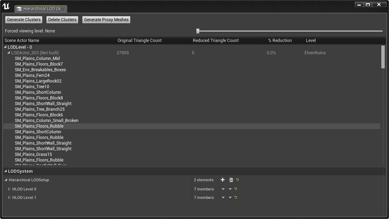Collapse the LODActor_303 tree node
Viewport: 389px width, 219px height.
pos(9,53)
